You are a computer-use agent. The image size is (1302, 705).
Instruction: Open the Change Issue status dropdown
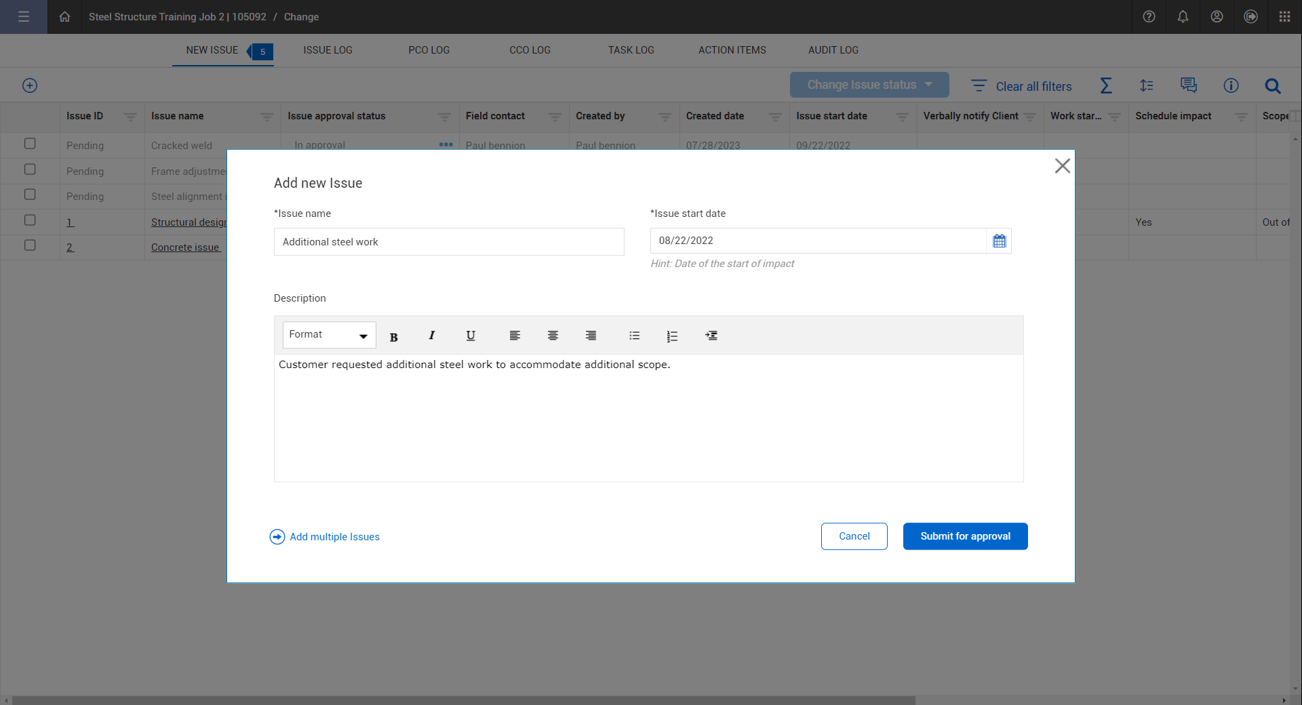click(869, 85)
